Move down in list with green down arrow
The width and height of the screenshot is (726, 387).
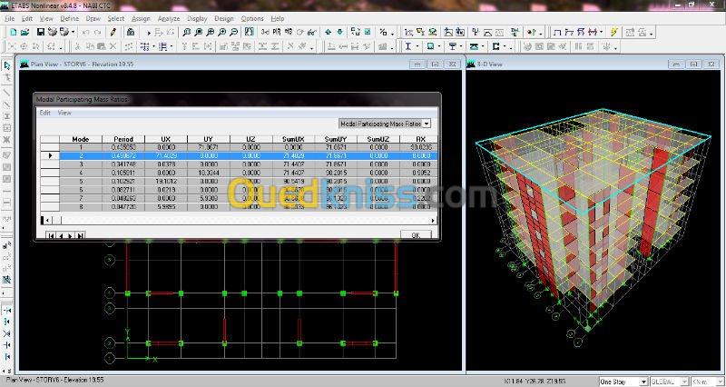[x=339, y=32]
